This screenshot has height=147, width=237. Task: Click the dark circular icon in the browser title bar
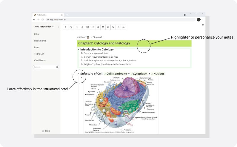point(185,15)
